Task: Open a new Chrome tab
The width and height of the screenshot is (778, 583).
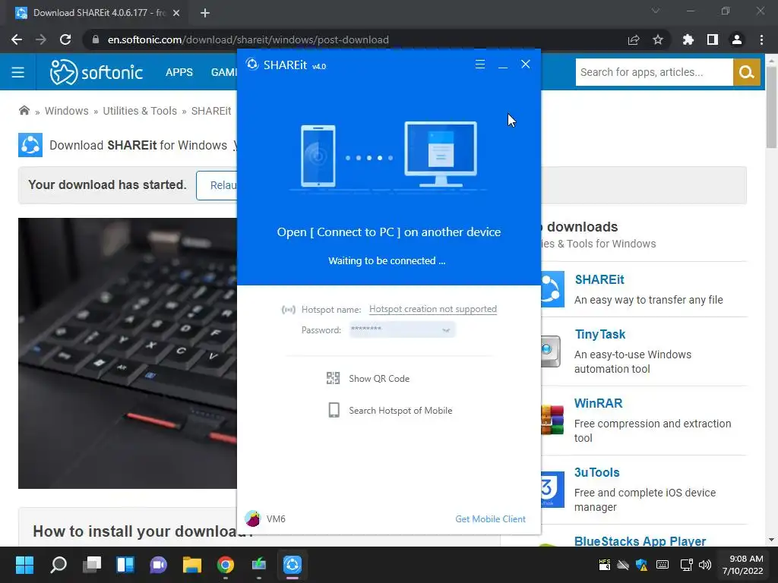Action: [205, 13]
